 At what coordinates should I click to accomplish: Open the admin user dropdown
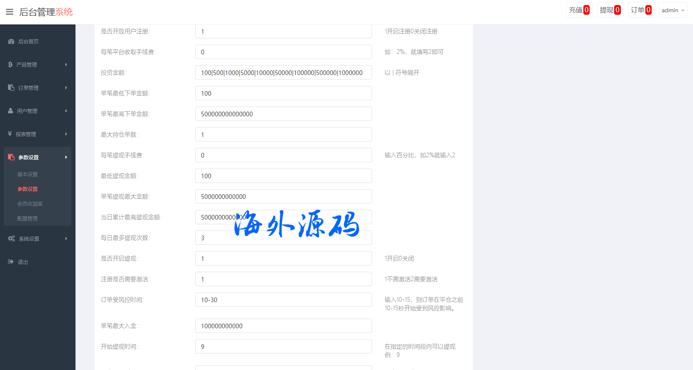click(673, 10)
